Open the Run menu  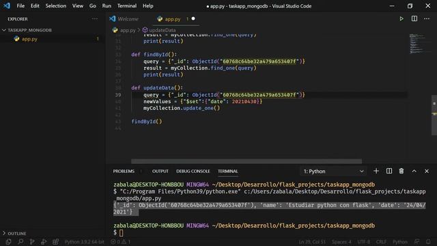[x=107, y=6]
